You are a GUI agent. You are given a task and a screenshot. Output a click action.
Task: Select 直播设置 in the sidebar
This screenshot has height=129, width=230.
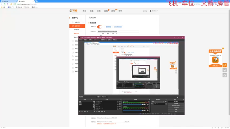click(x=76, y=34)
